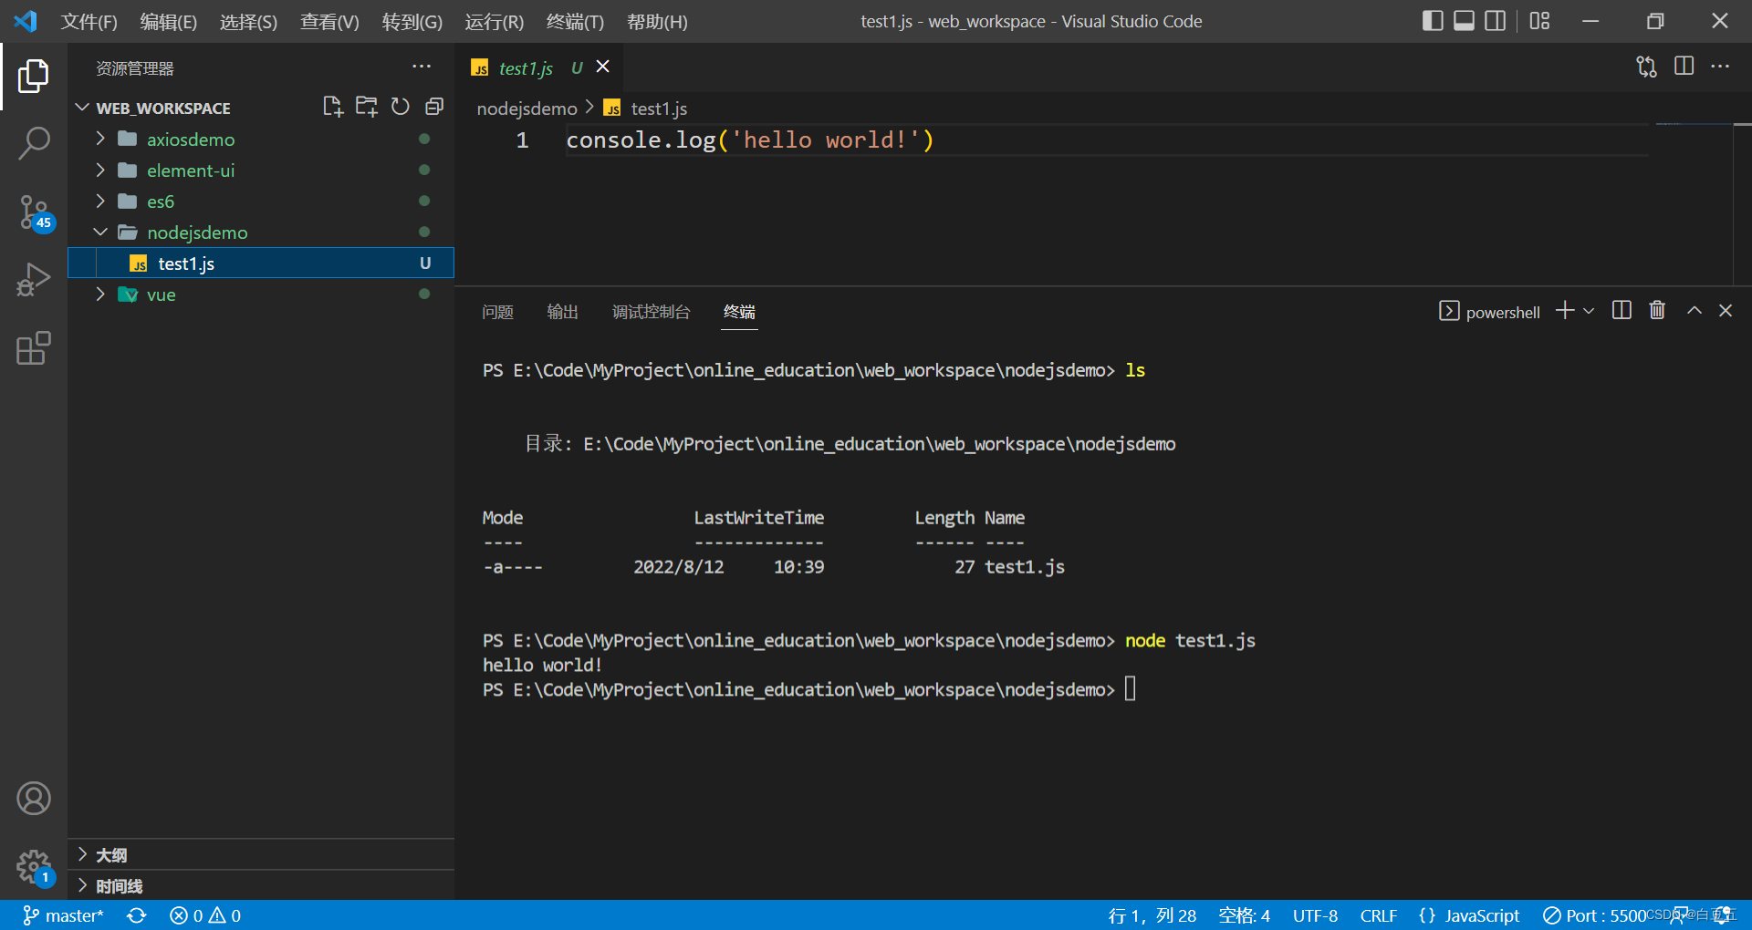Split the terminal panel
This screenshot has width=1752, height=930.
point(1622,311)
